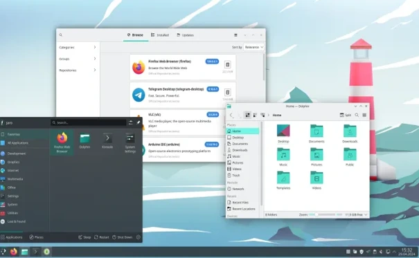Switch to the launcher's Applications tab
The width and height of the screenshot is (419, 258).
pos(12,237)
